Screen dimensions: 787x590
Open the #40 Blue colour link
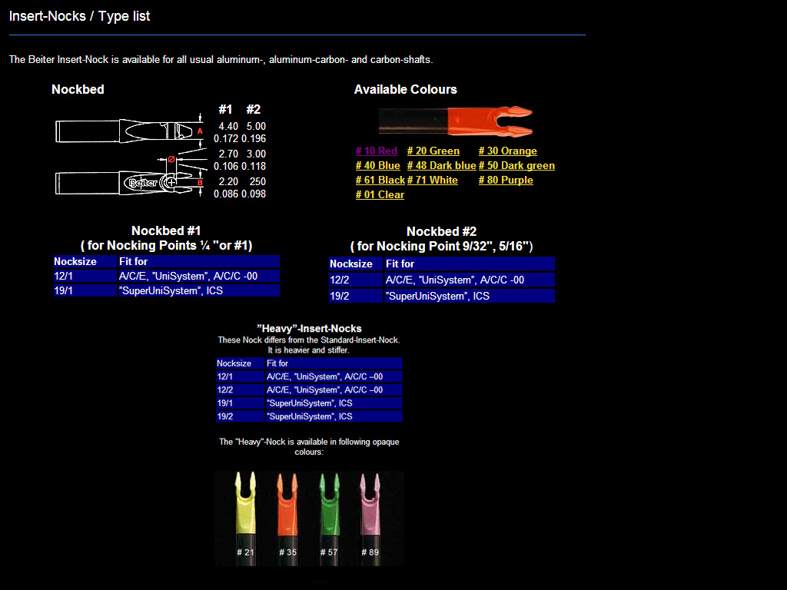(378, 166)
